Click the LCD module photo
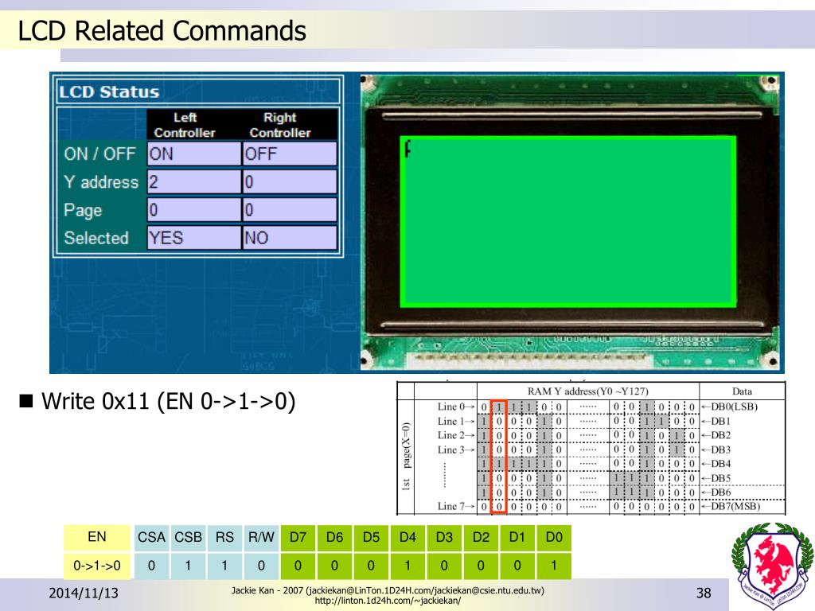 click(571, 223)
